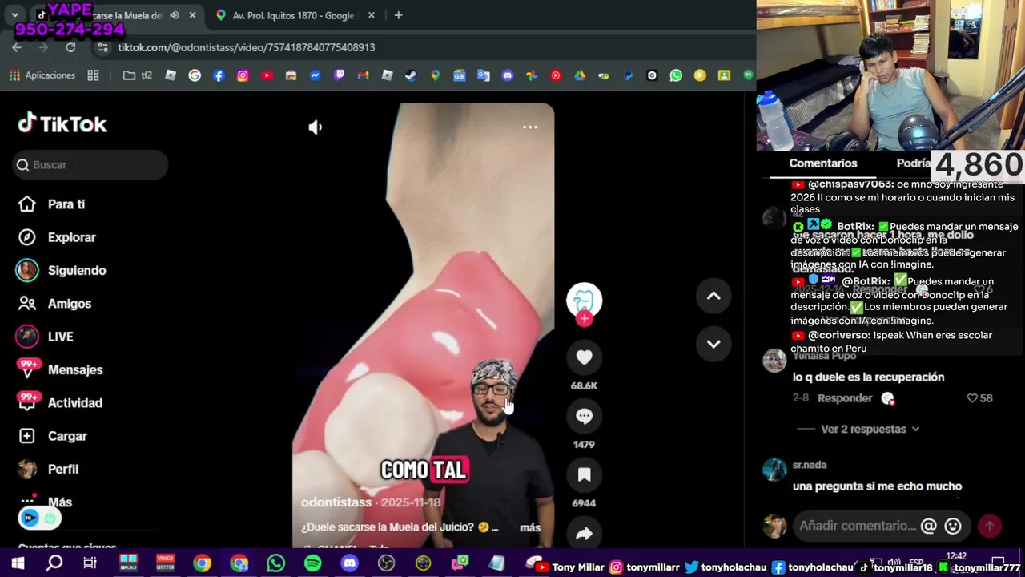
Task: Open the Windows Start menu
Action: point(18,563)
